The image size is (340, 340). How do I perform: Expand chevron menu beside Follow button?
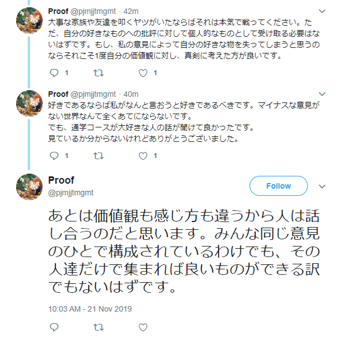point(322,186)
